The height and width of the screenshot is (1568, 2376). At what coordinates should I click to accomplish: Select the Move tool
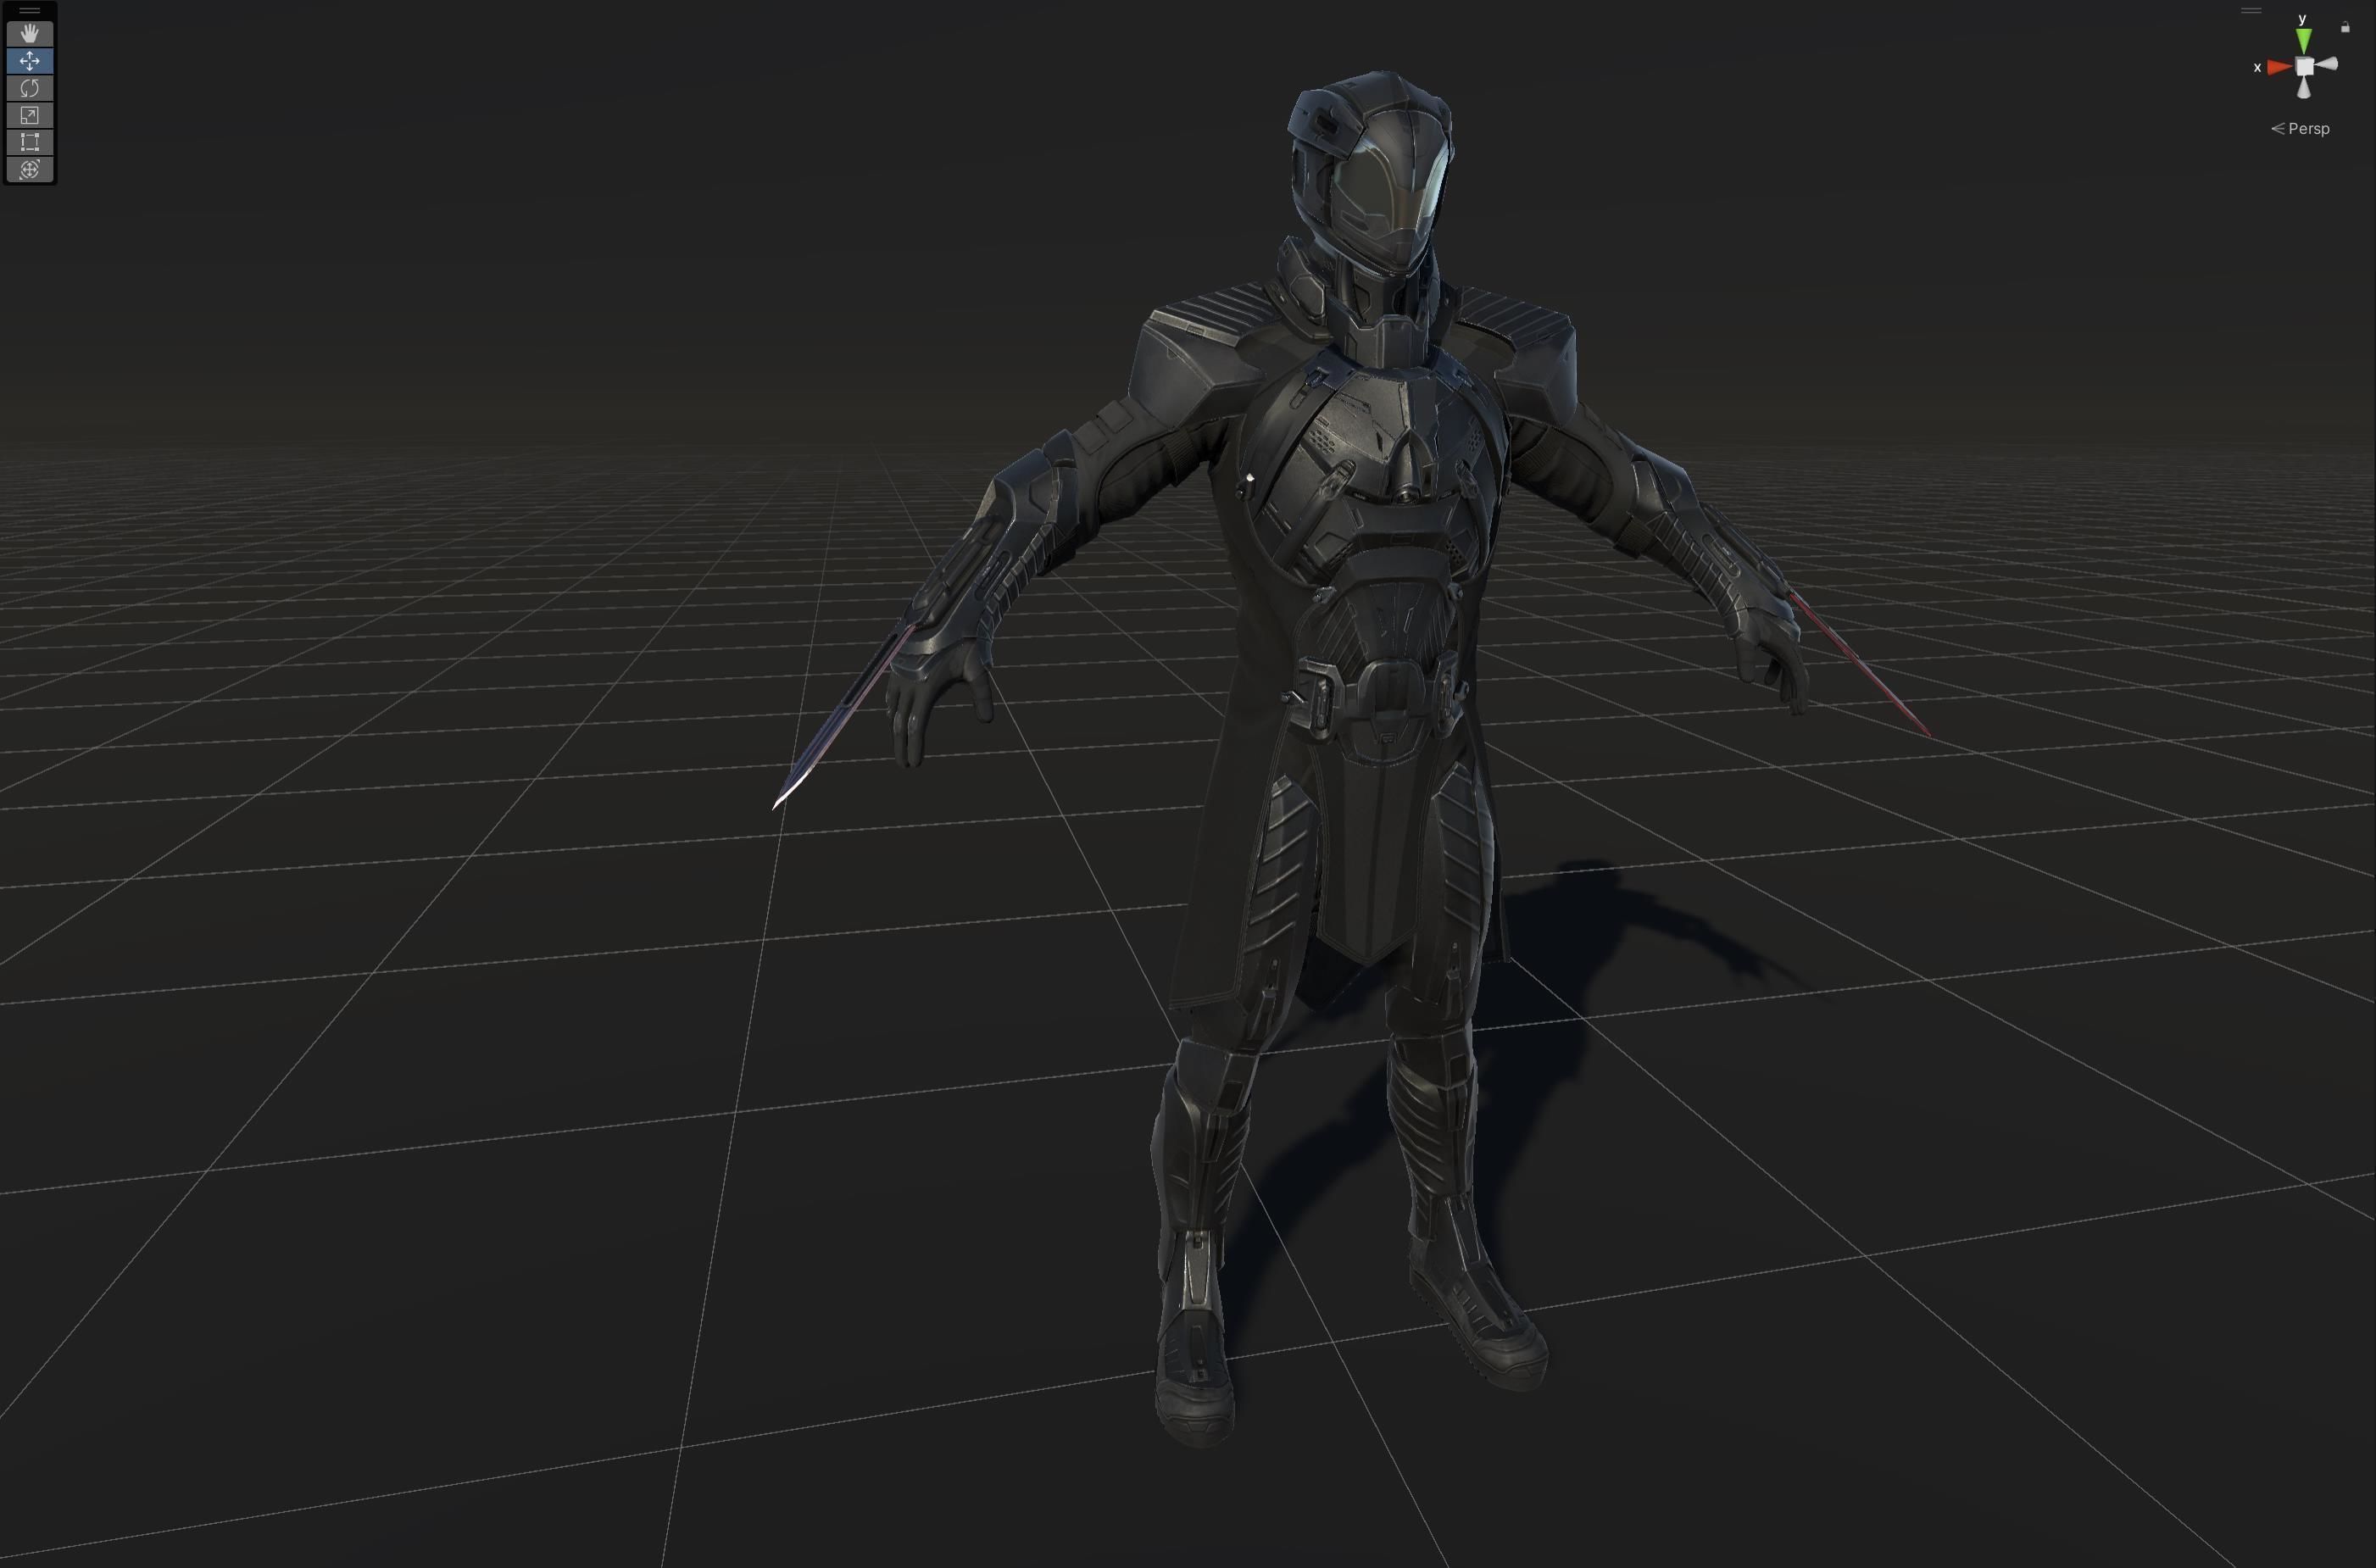[x=29, y=61]
